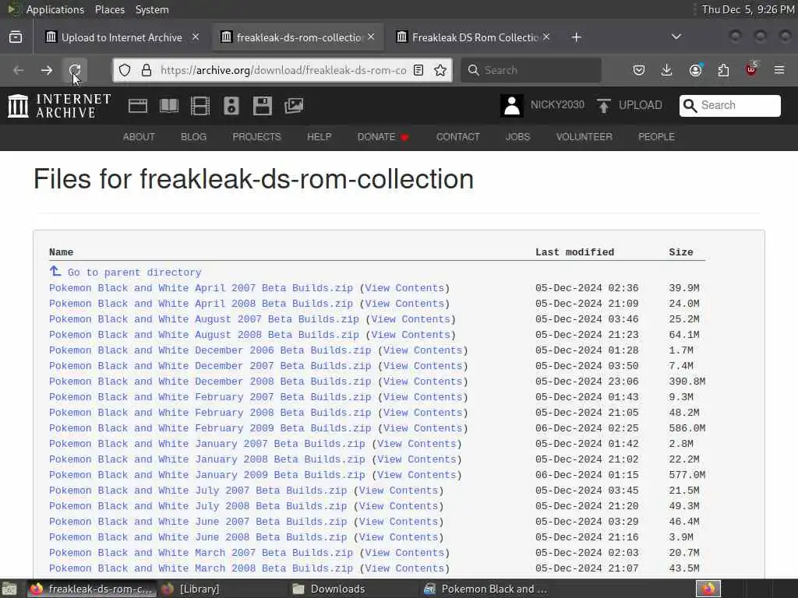Click the padlock site security icon
The width and height of the screenshot is (798, 598).
tap(146, 70)
